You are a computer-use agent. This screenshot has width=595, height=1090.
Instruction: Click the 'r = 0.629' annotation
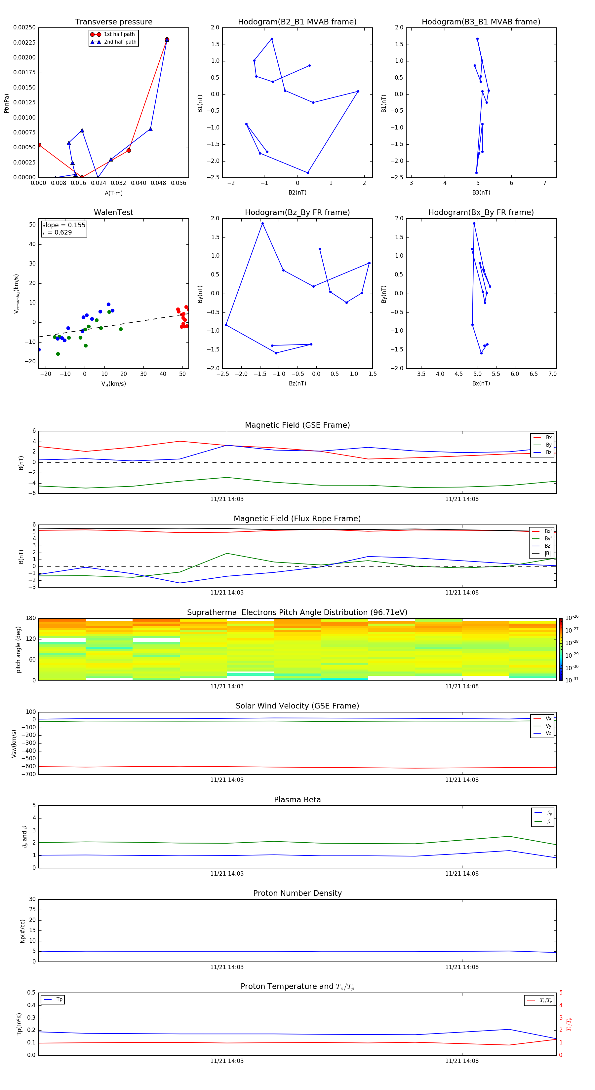57,232
